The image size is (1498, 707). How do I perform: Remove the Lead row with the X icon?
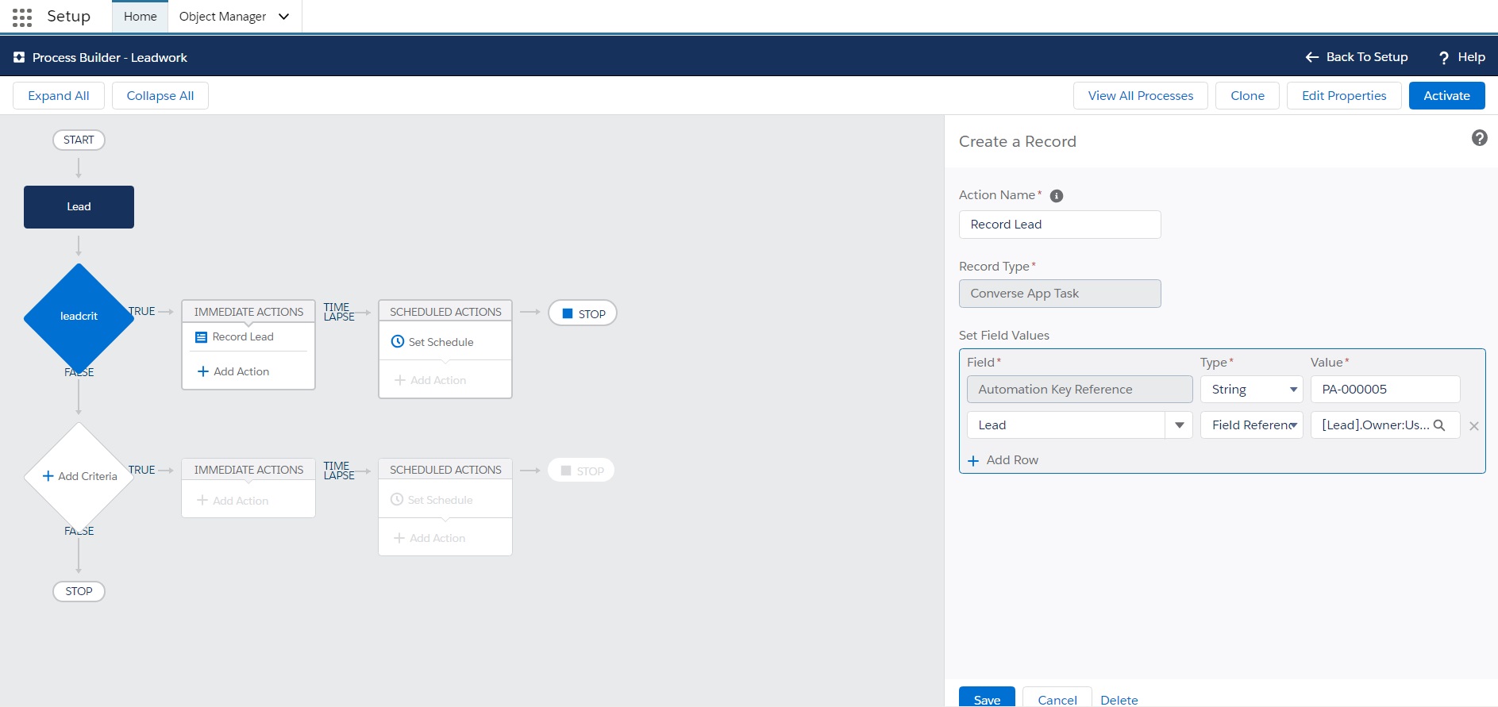1474,426
